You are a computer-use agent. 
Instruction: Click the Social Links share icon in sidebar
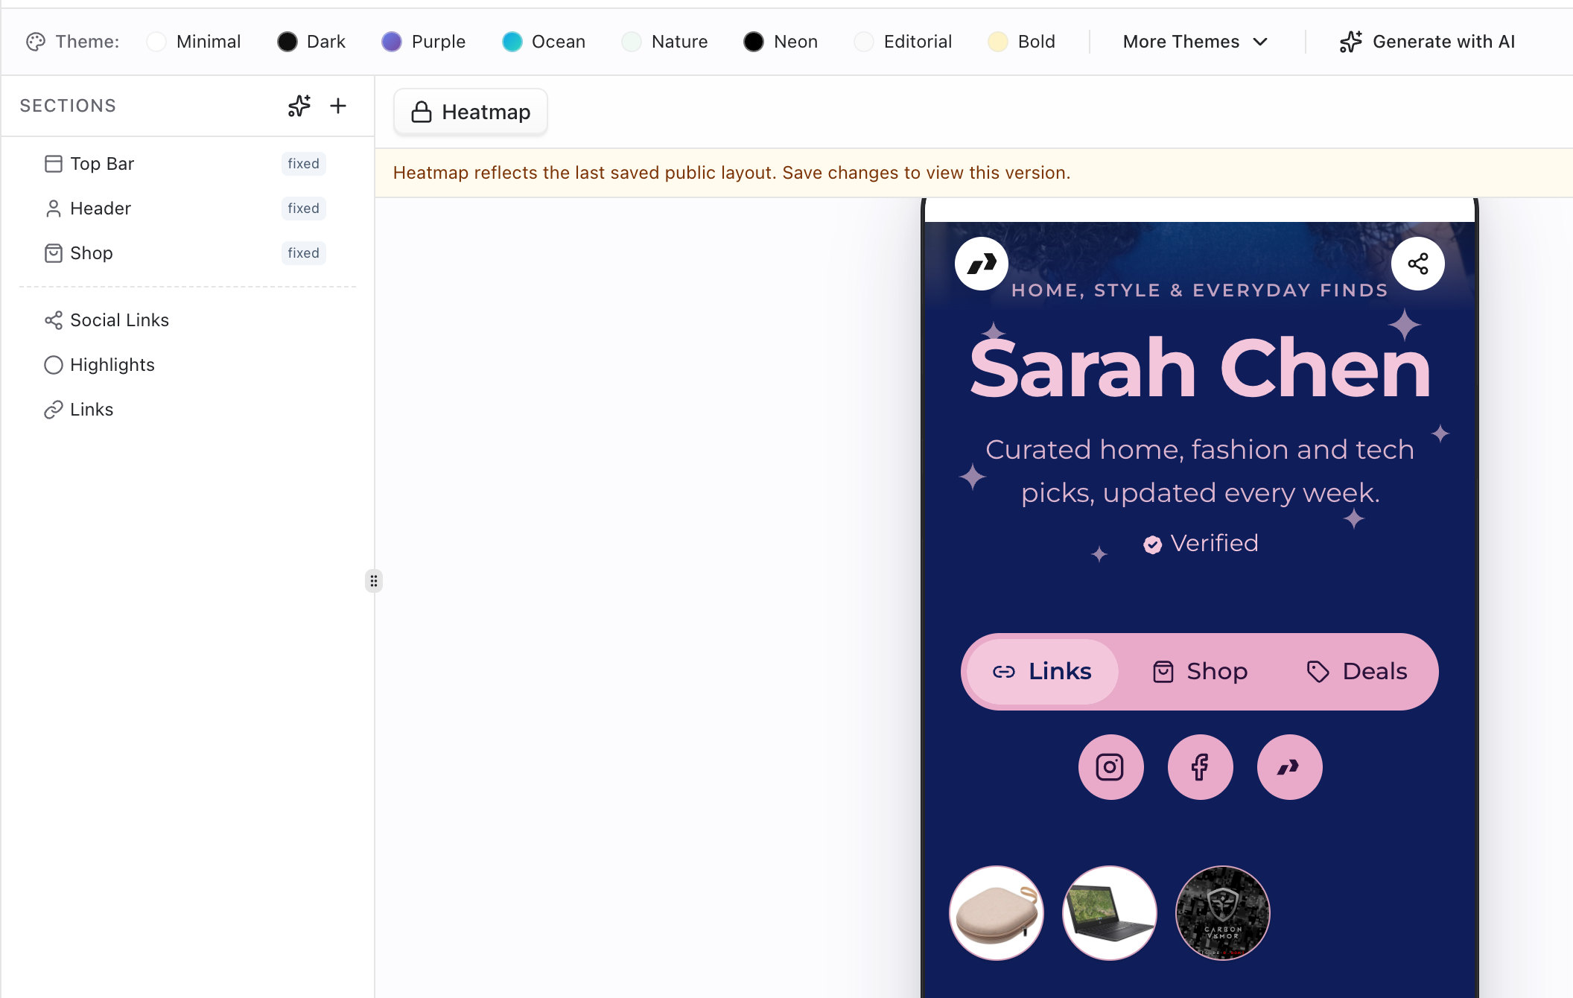pos(53,320)
